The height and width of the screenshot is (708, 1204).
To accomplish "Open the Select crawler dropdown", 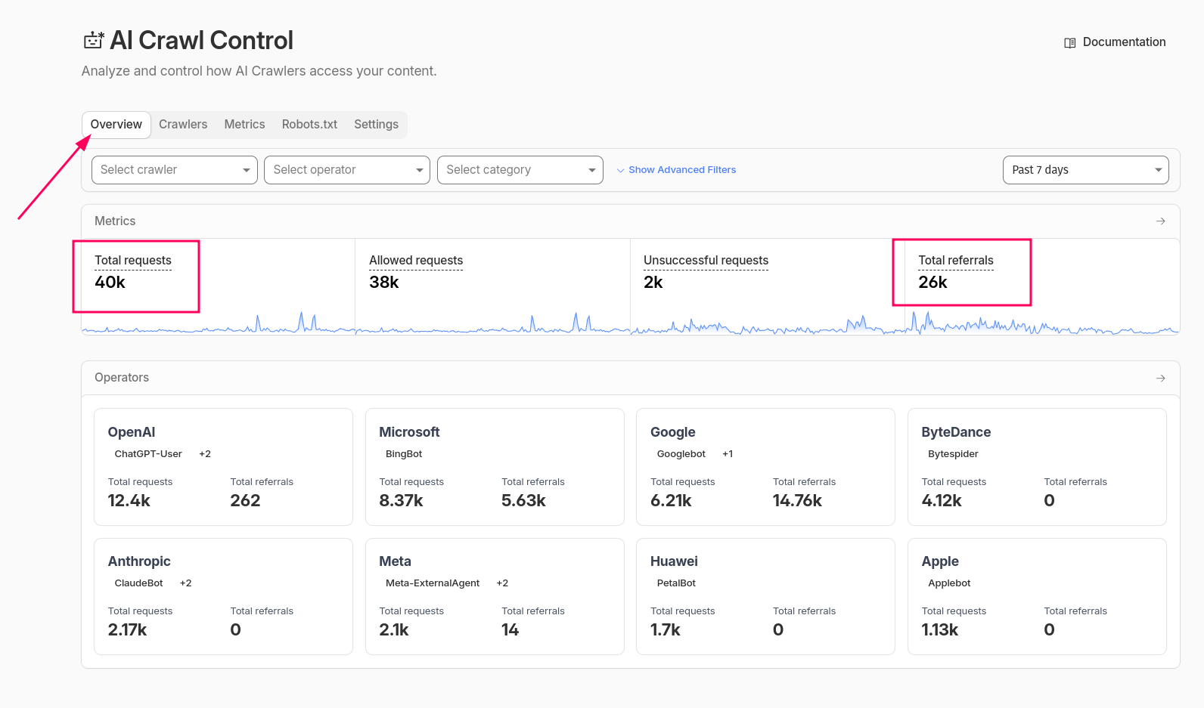I will [x=174, y=170].
